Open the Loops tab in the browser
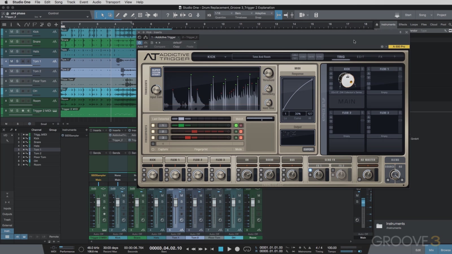Image resolution: width=452 pixels, height=254 pixels. (414, 25)
